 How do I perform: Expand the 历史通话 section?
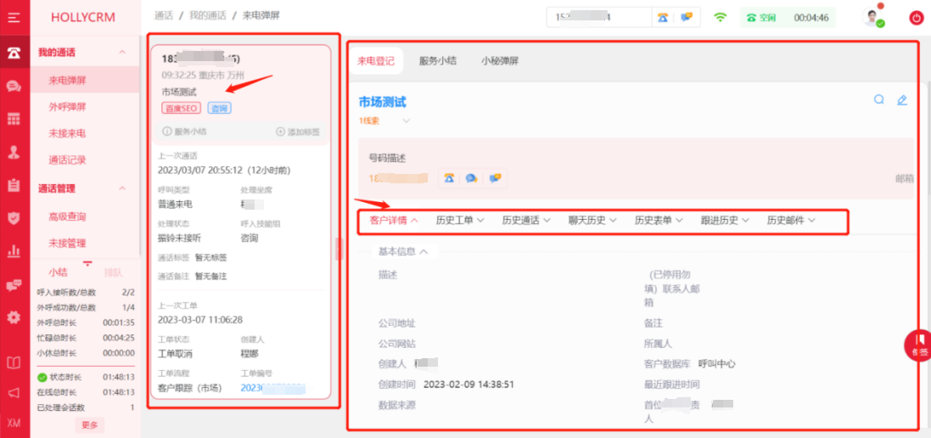526,220
